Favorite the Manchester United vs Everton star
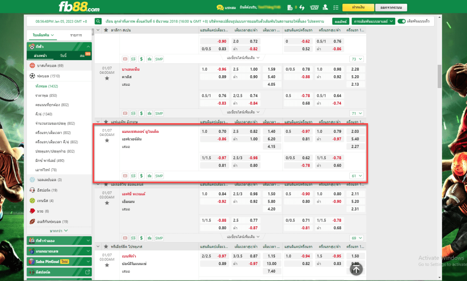Viewport: 467px width, 281px height. (x=107, y=140)
